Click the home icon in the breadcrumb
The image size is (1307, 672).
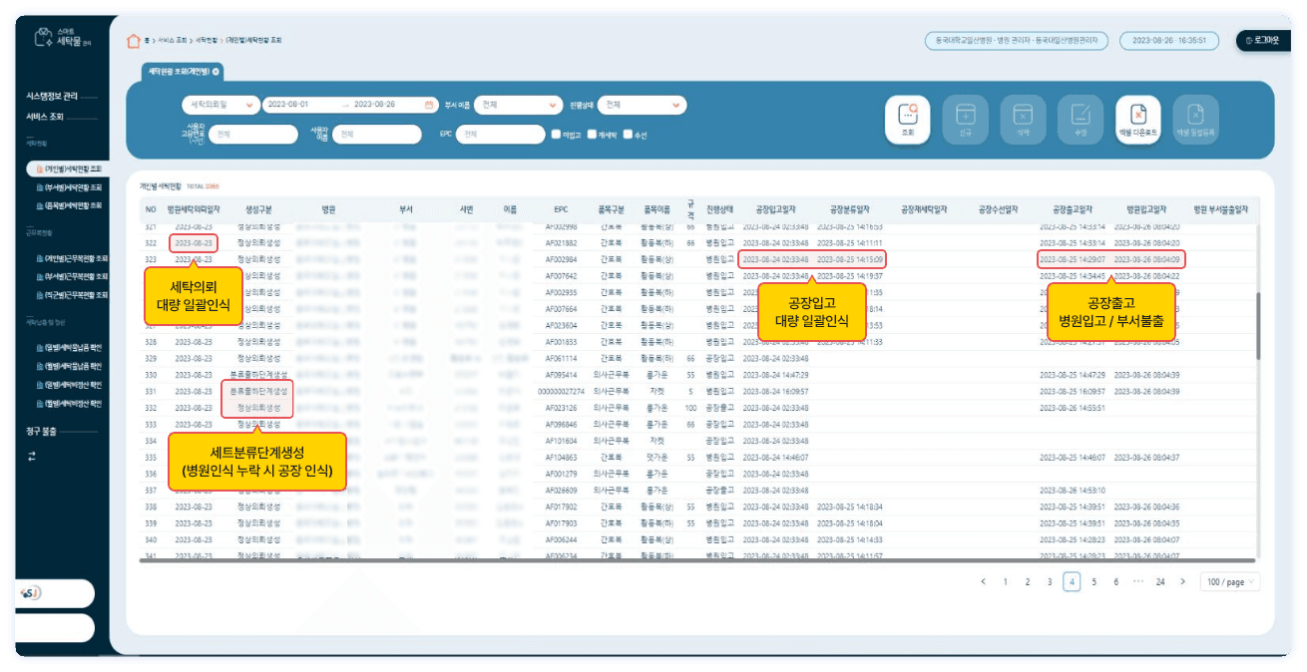coord(134,41)
